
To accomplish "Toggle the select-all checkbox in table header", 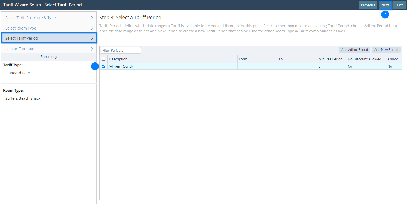I will point(104,59).
